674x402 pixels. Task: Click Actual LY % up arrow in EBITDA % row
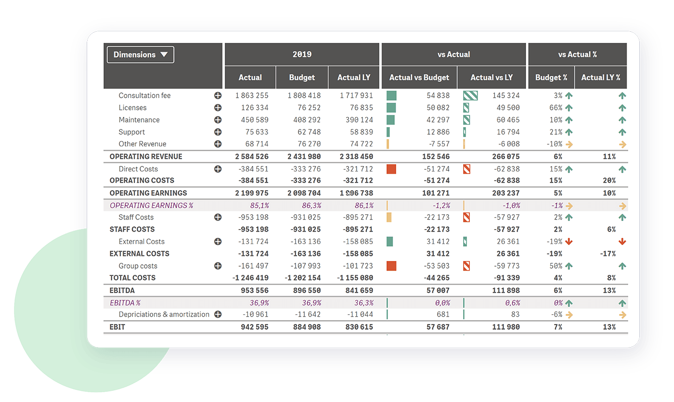point(622,303)
